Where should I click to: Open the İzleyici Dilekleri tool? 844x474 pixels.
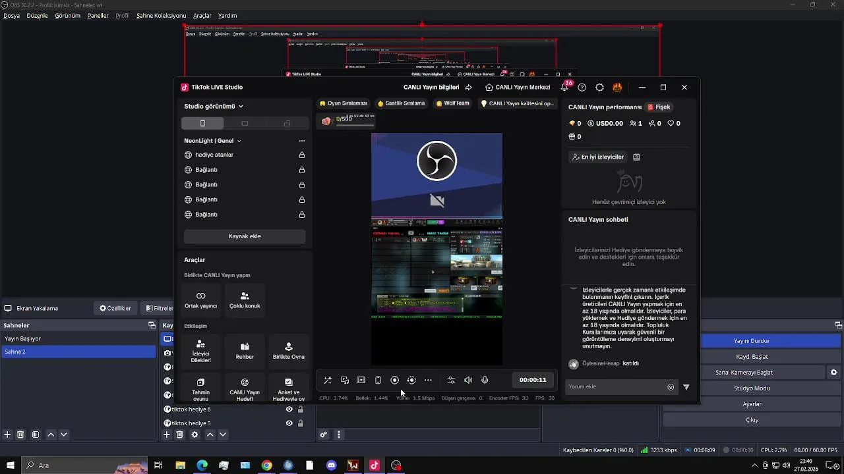[201, 352]
